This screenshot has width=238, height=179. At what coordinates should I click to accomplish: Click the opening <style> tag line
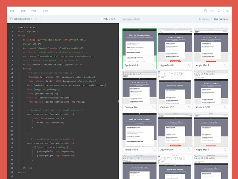(x=27, y=69)
